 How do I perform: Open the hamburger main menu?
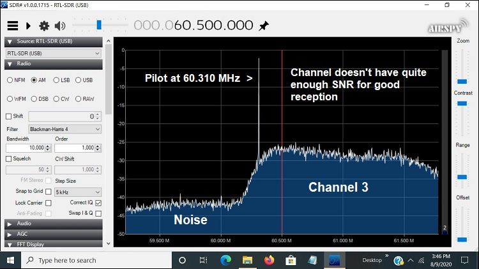[12, 26]
